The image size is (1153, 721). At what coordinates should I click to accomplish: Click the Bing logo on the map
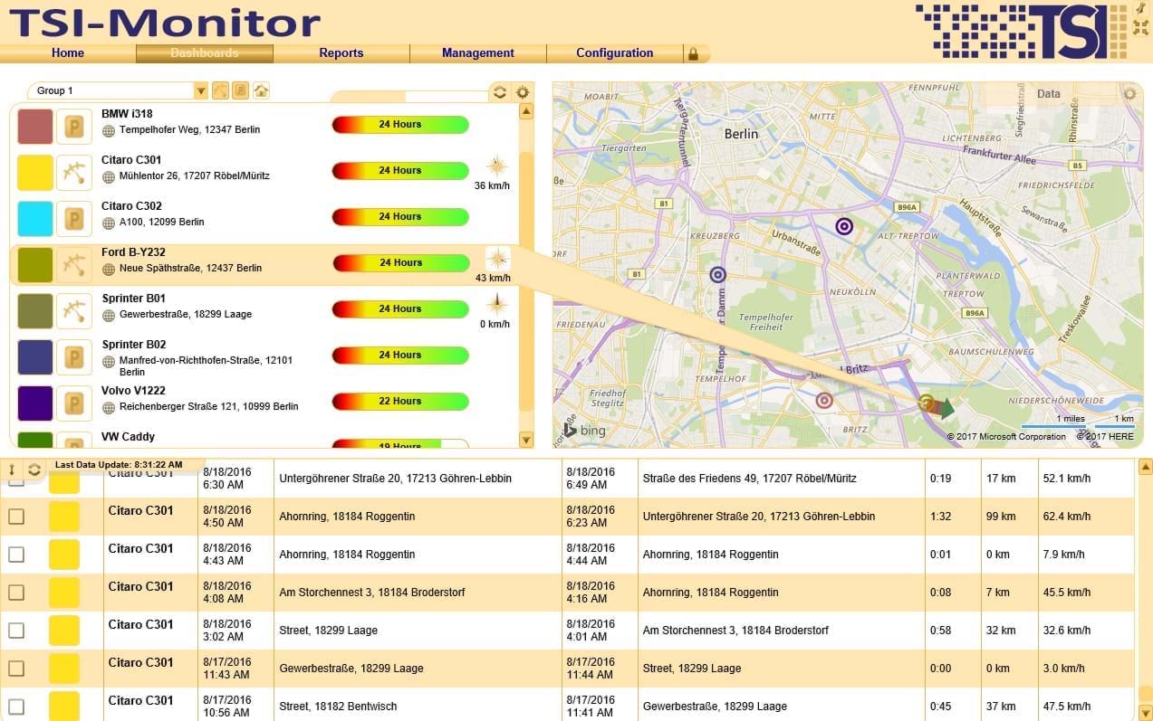[584, 431]
